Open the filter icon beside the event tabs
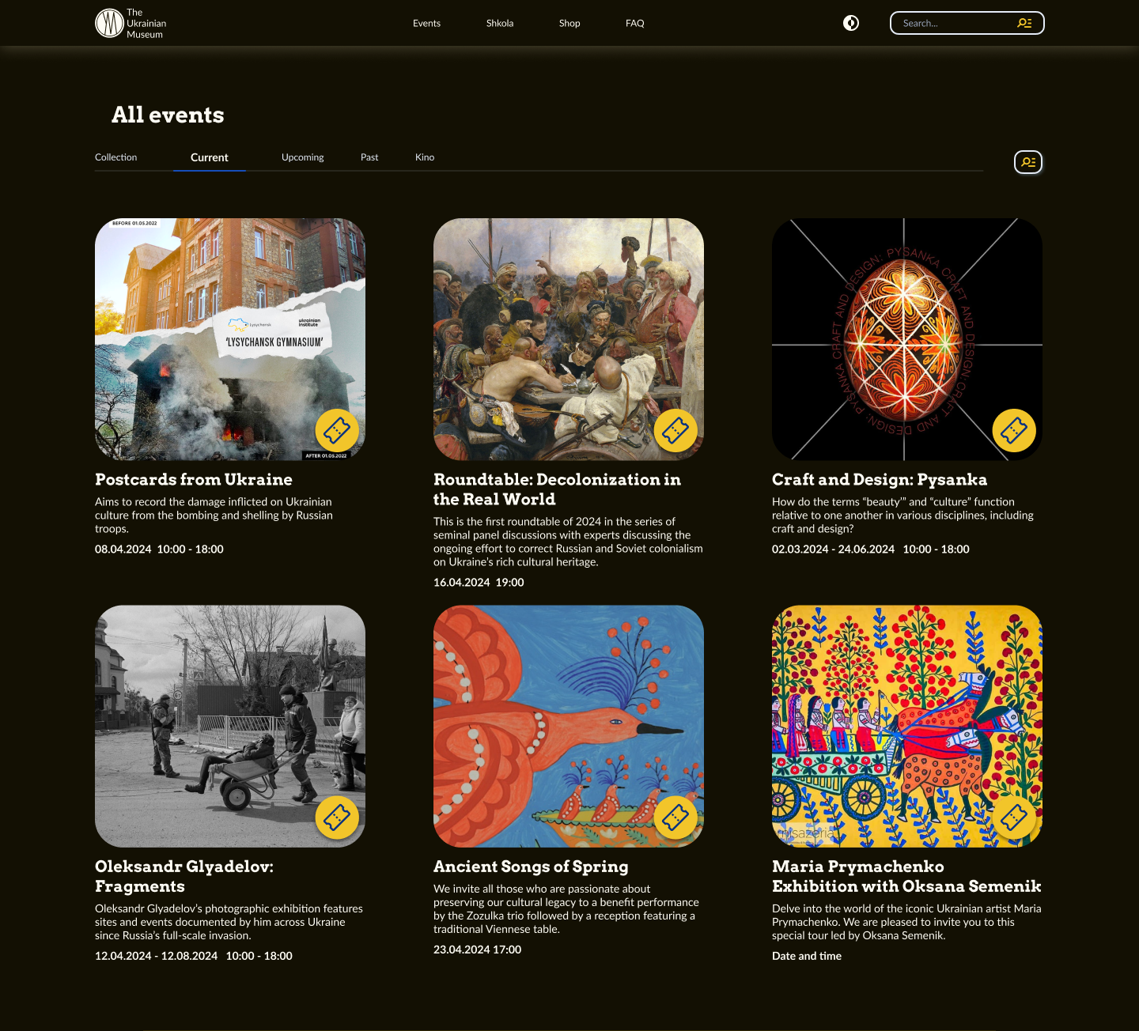The image size is (1139, 1031). tap(1028, 162)
